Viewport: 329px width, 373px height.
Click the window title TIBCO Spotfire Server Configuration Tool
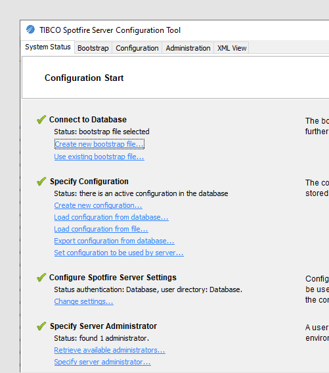110,30
